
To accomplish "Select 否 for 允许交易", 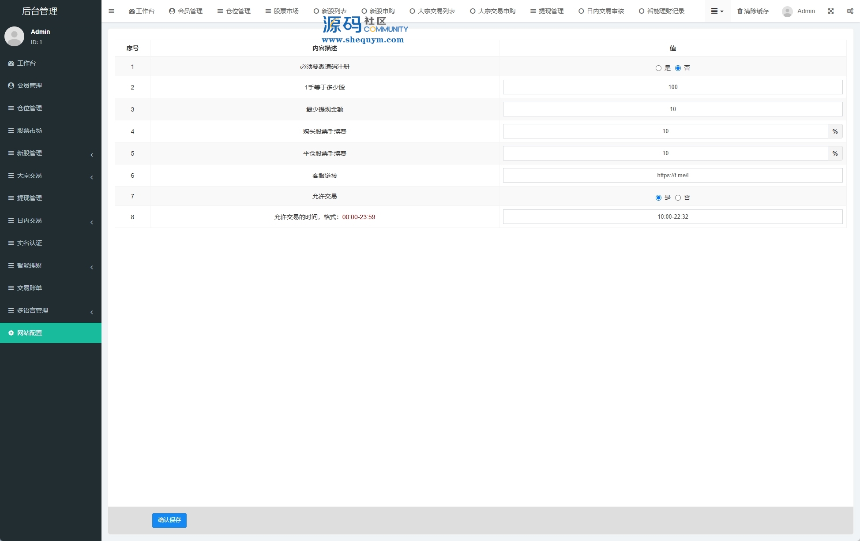I will click(678, 198).
